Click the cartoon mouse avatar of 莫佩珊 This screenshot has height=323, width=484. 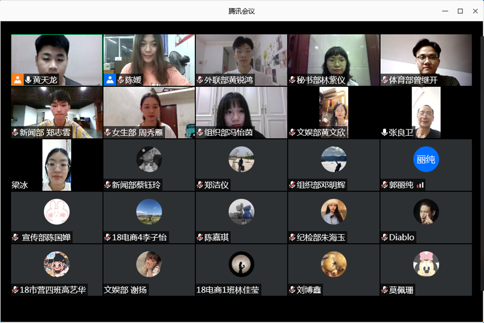[x=426, y=264]
